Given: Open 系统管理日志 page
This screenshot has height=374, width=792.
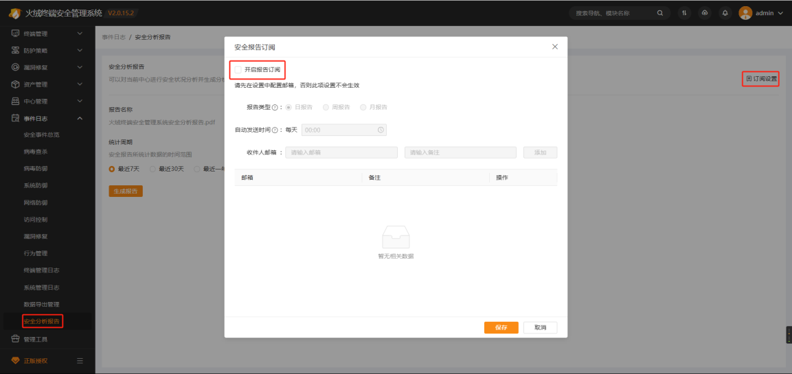Looking at the screenshot, I should 41,287.
